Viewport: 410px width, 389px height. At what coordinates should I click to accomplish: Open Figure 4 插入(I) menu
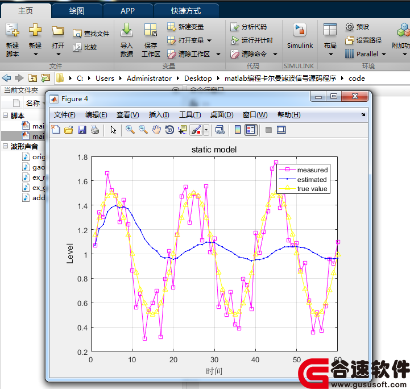tap(159, 115)
